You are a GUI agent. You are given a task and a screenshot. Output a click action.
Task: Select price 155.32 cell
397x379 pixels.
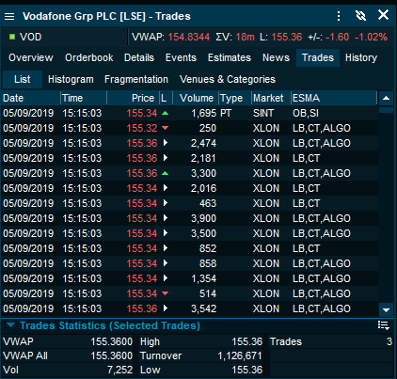point(142,128)
